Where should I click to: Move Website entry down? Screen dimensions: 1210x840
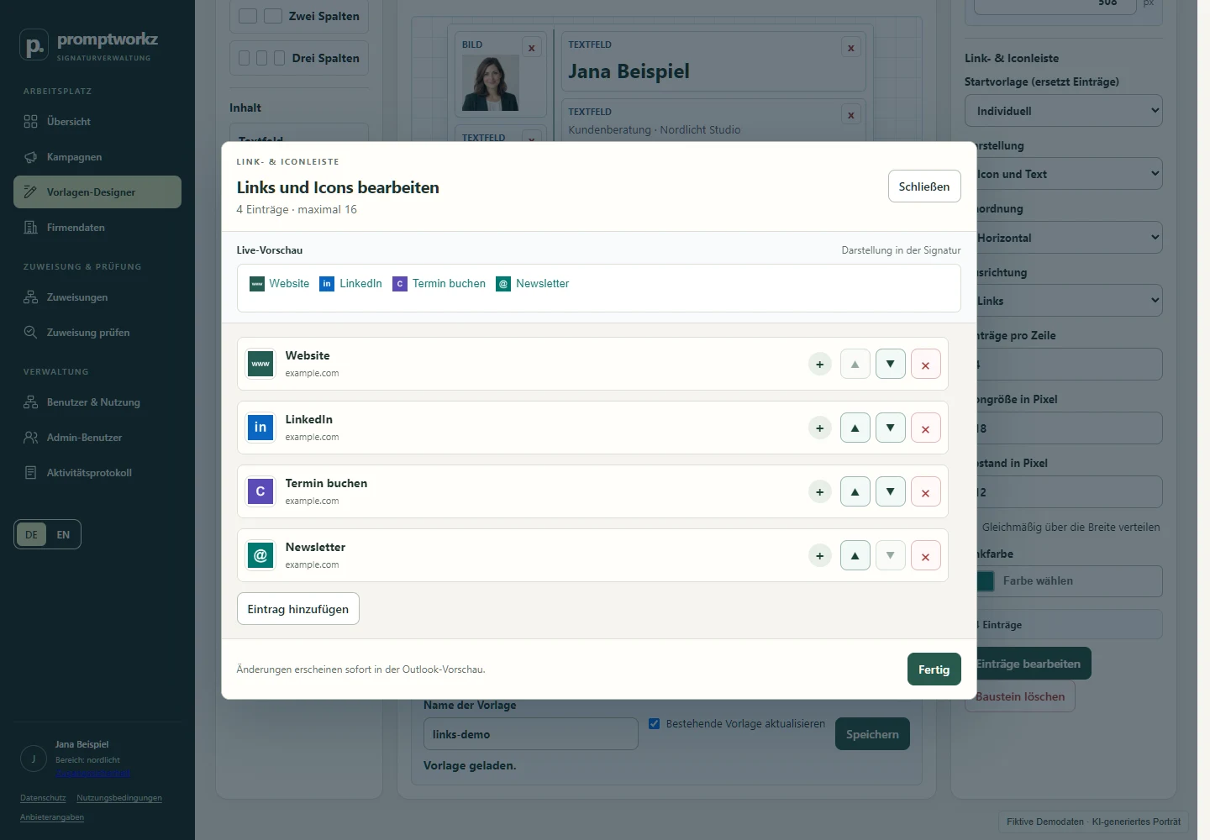890,364
